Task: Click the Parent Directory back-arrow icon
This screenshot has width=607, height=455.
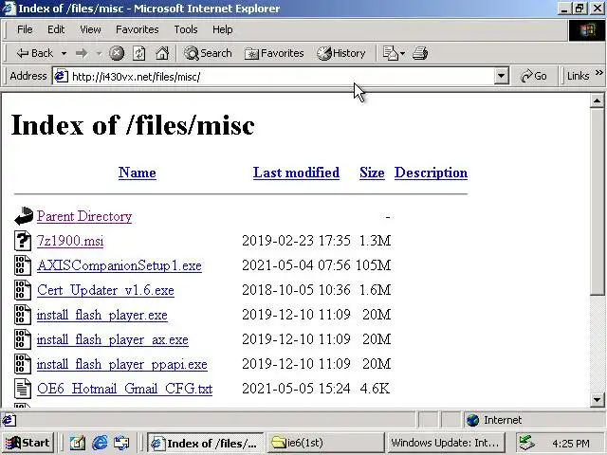Action: (x=24, y=216)
